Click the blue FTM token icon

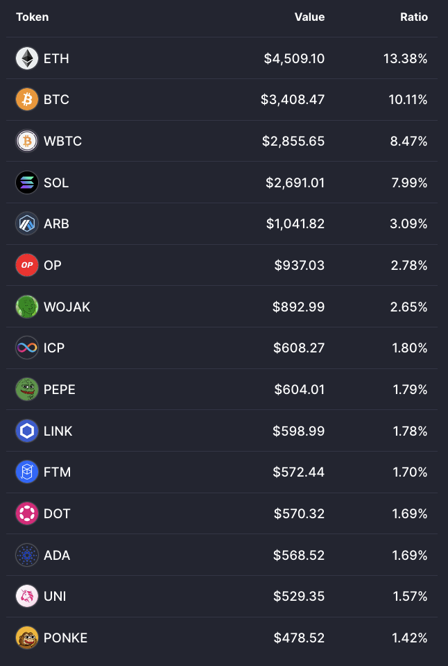pyautogui.click(x=27, y=472)
